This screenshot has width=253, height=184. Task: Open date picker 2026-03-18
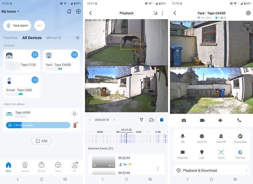[102, 120]
